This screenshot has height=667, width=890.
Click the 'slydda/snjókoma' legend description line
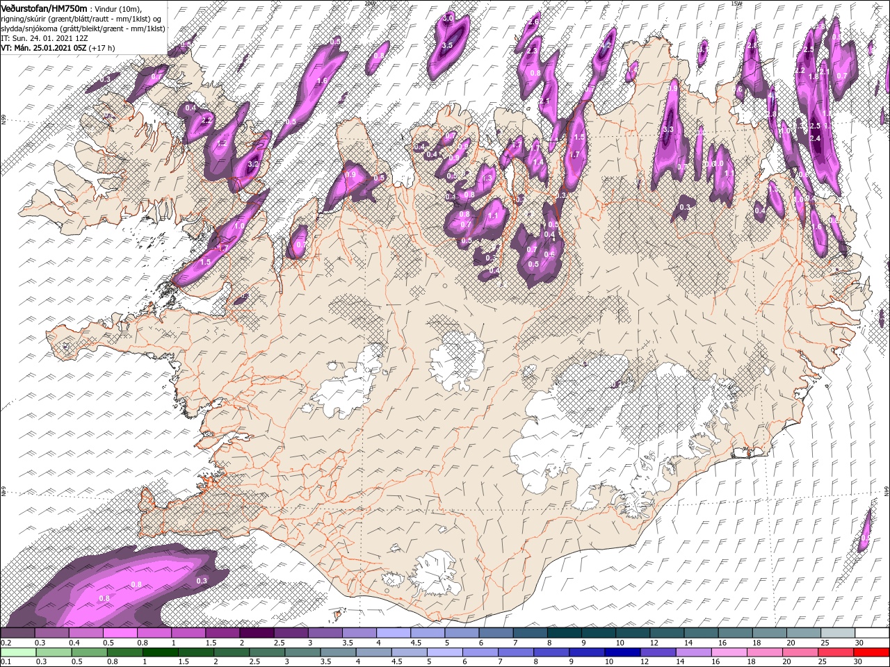83,28
